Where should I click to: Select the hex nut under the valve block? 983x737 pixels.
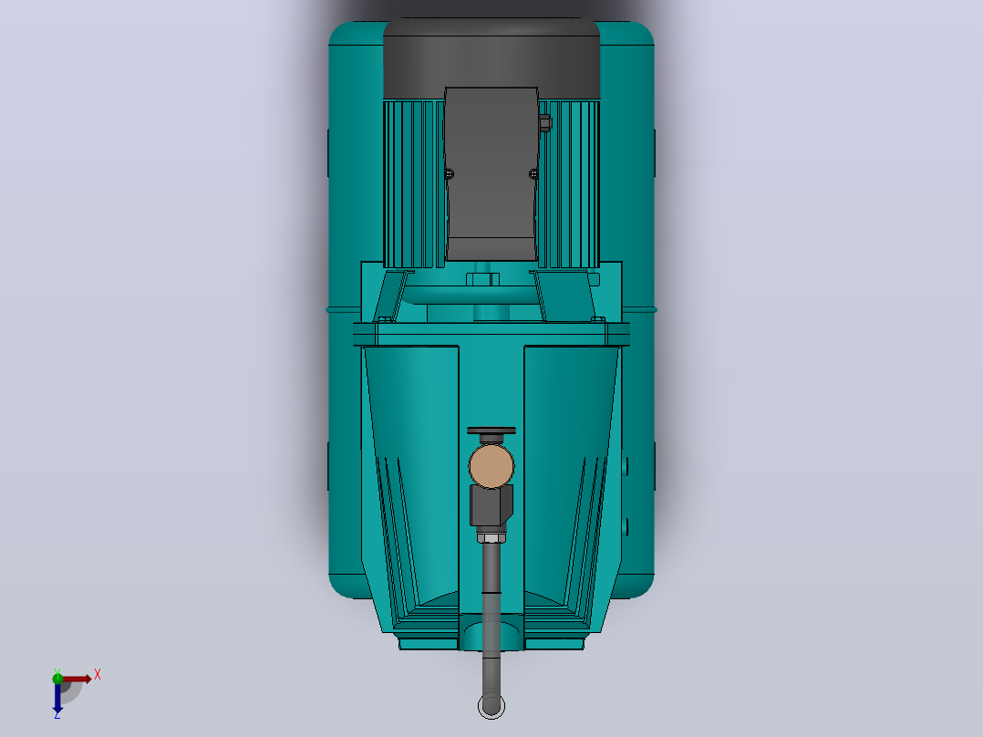coord(491,537)
